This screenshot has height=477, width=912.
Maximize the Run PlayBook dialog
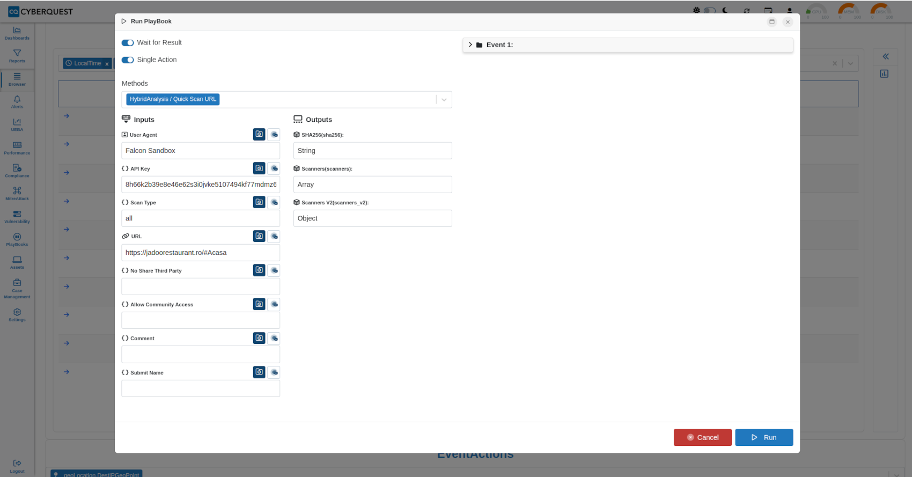tap(772, 22)
